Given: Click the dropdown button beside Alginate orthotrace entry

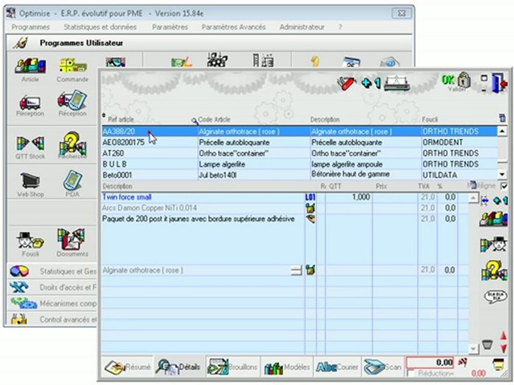Looking at the screenshot, I should coord(296,271).
